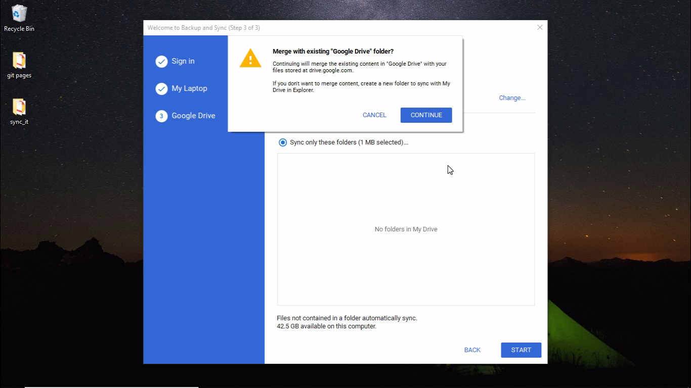Click the My Laptop checkmark icon

coord(161,88)
